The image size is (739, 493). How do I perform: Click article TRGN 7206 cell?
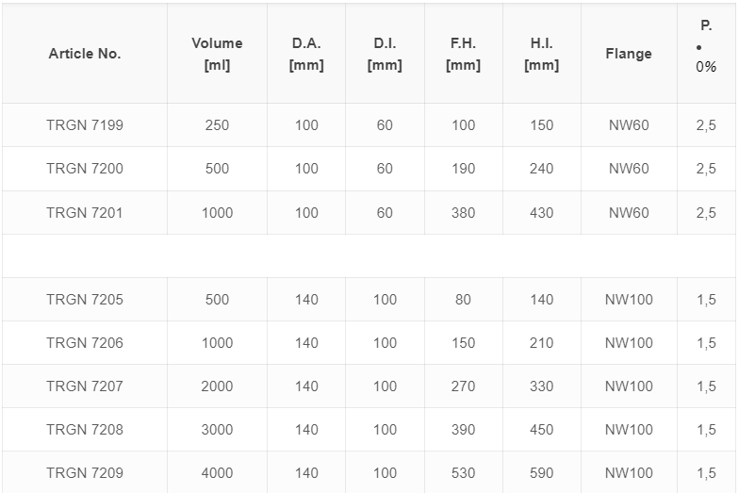[85, 343]
